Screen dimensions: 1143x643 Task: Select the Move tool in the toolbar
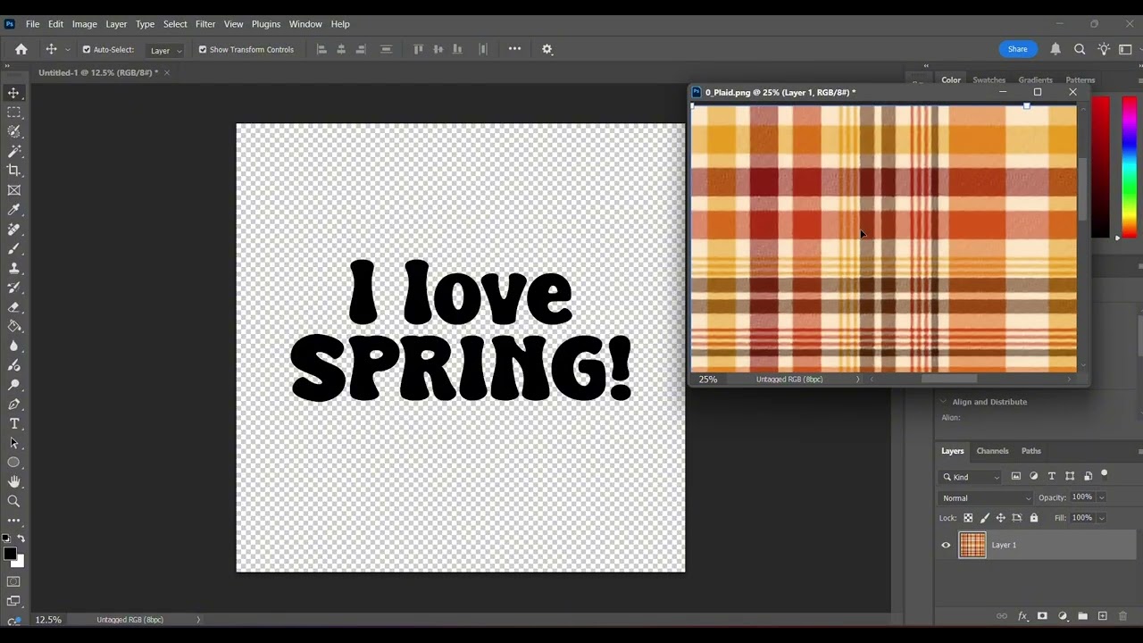(x=13, y=93)
